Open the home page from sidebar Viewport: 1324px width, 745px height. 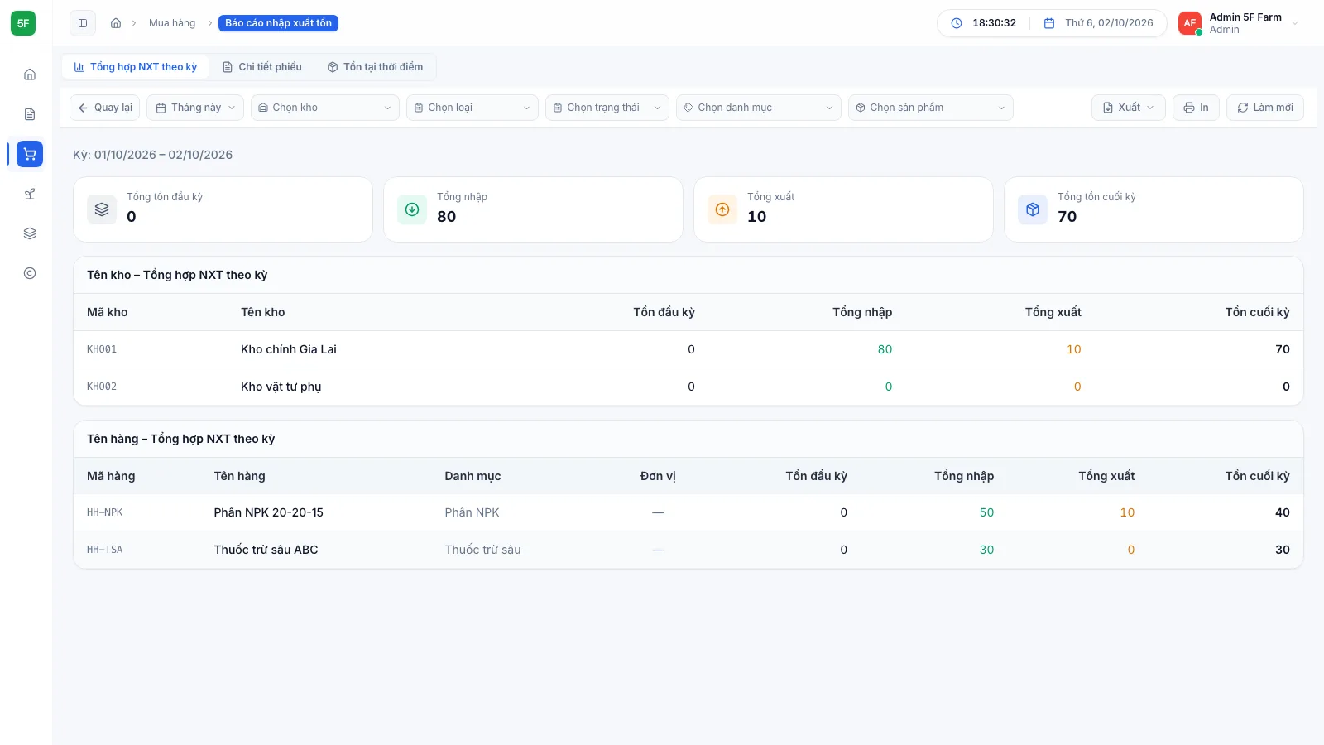pyautogui.click(x=30, y=74)
